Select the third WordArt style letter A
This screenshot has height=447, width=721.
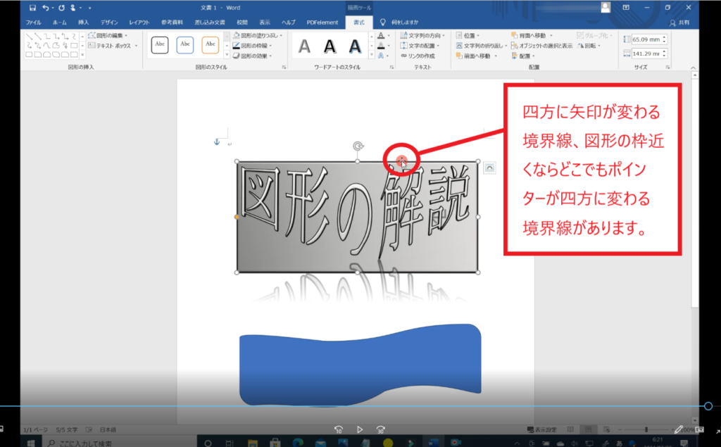tap(355, 46)
